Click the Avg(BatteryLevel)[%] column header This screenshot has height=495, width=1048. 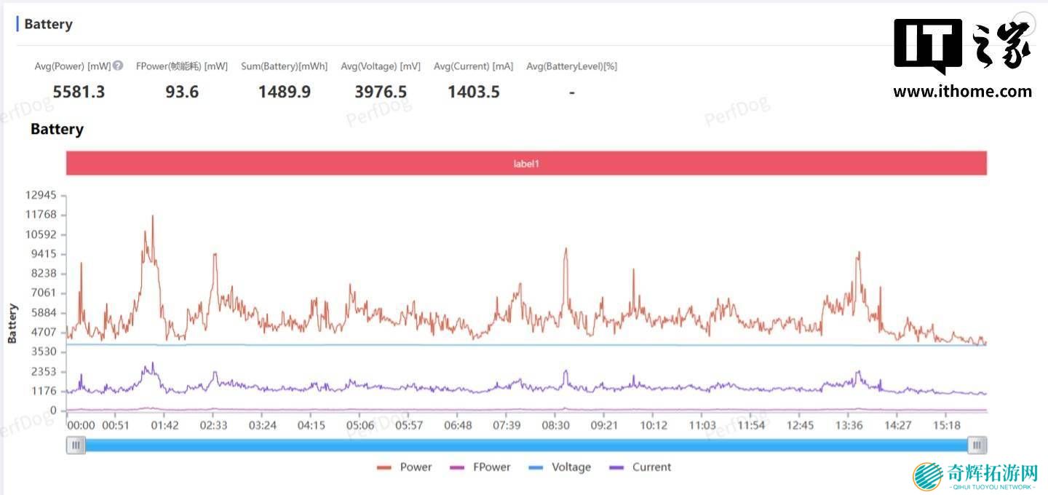(x=571, y=66)
